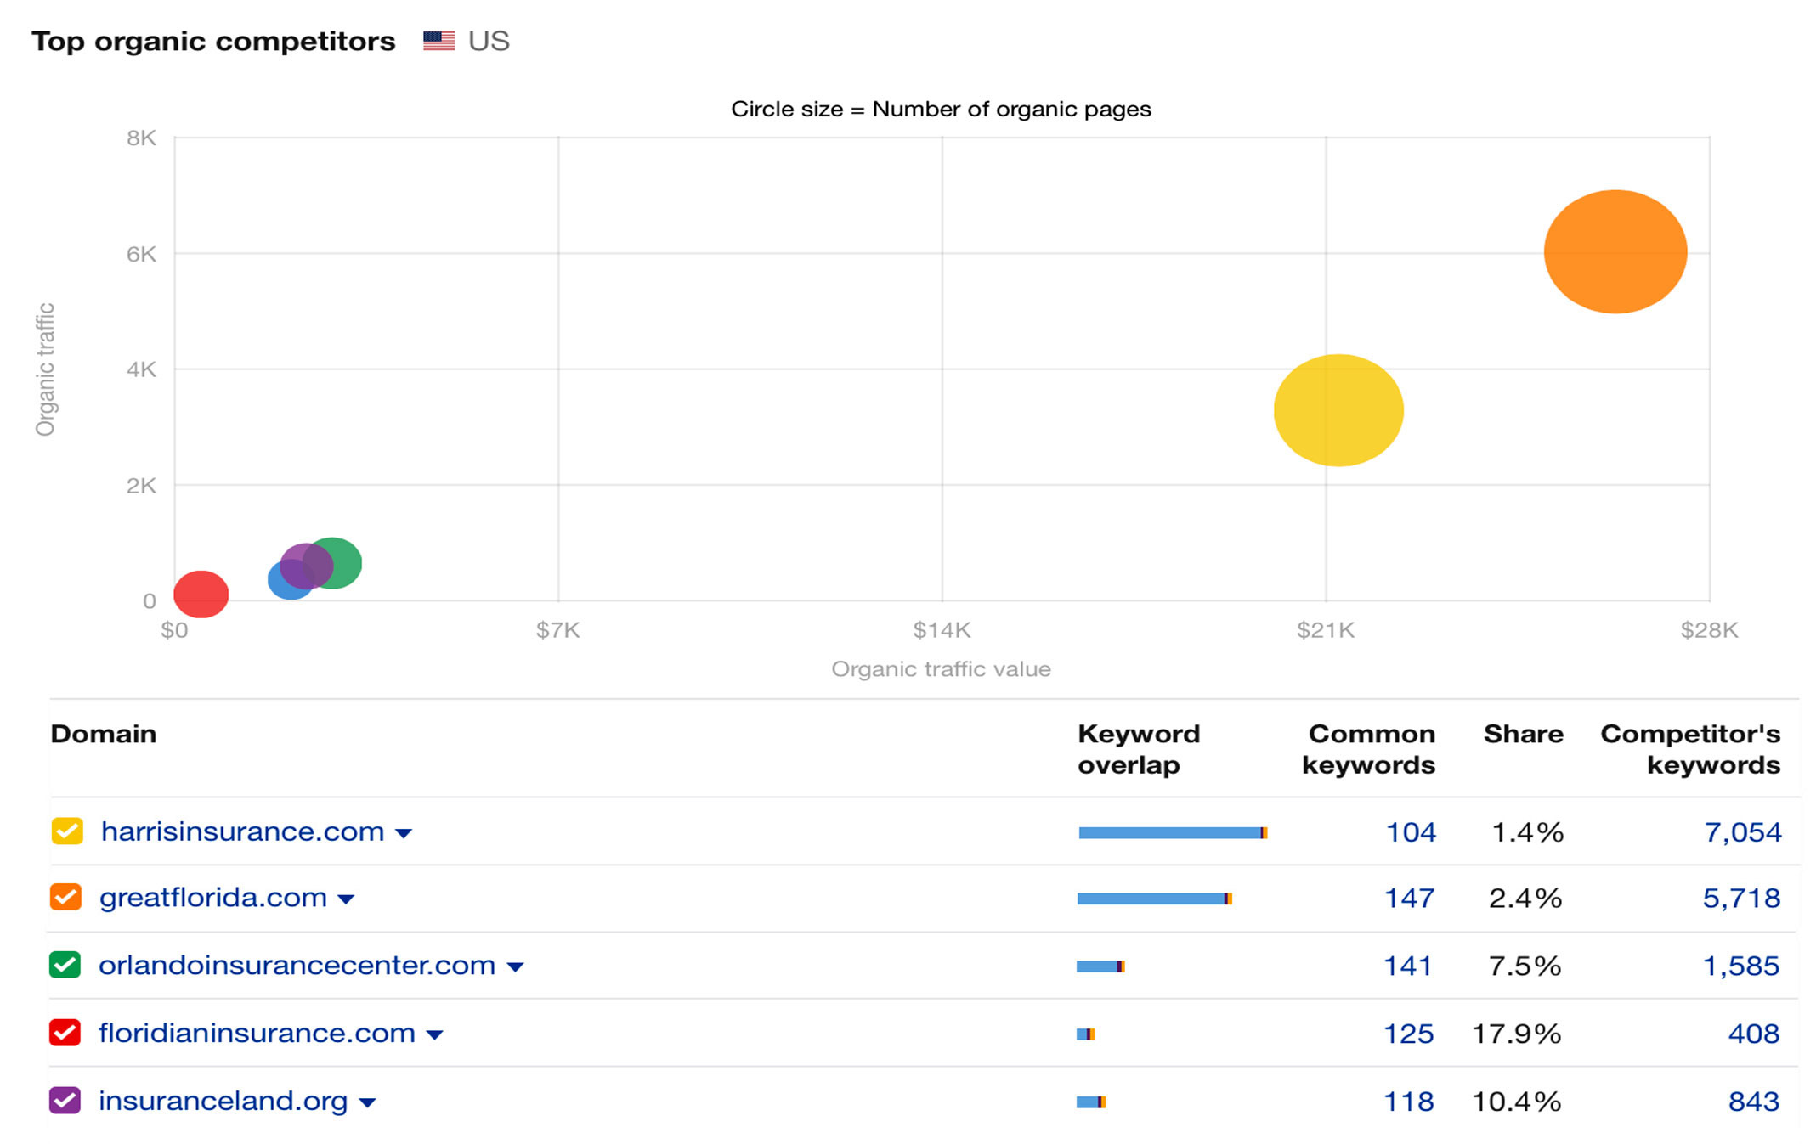Click common keywords value 141

click(x=1408, y=966)
